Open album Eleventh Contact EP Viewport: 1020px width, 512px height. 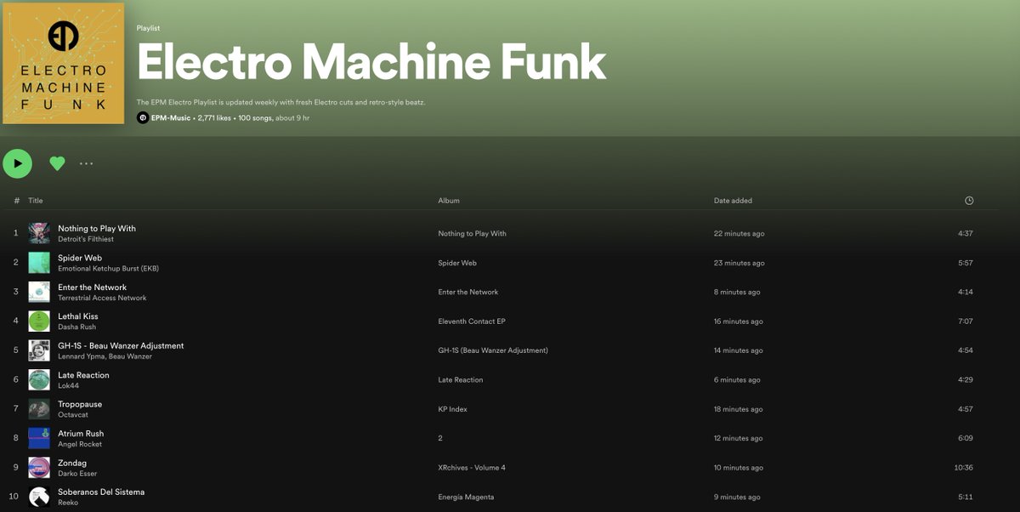tap(472, 321)
